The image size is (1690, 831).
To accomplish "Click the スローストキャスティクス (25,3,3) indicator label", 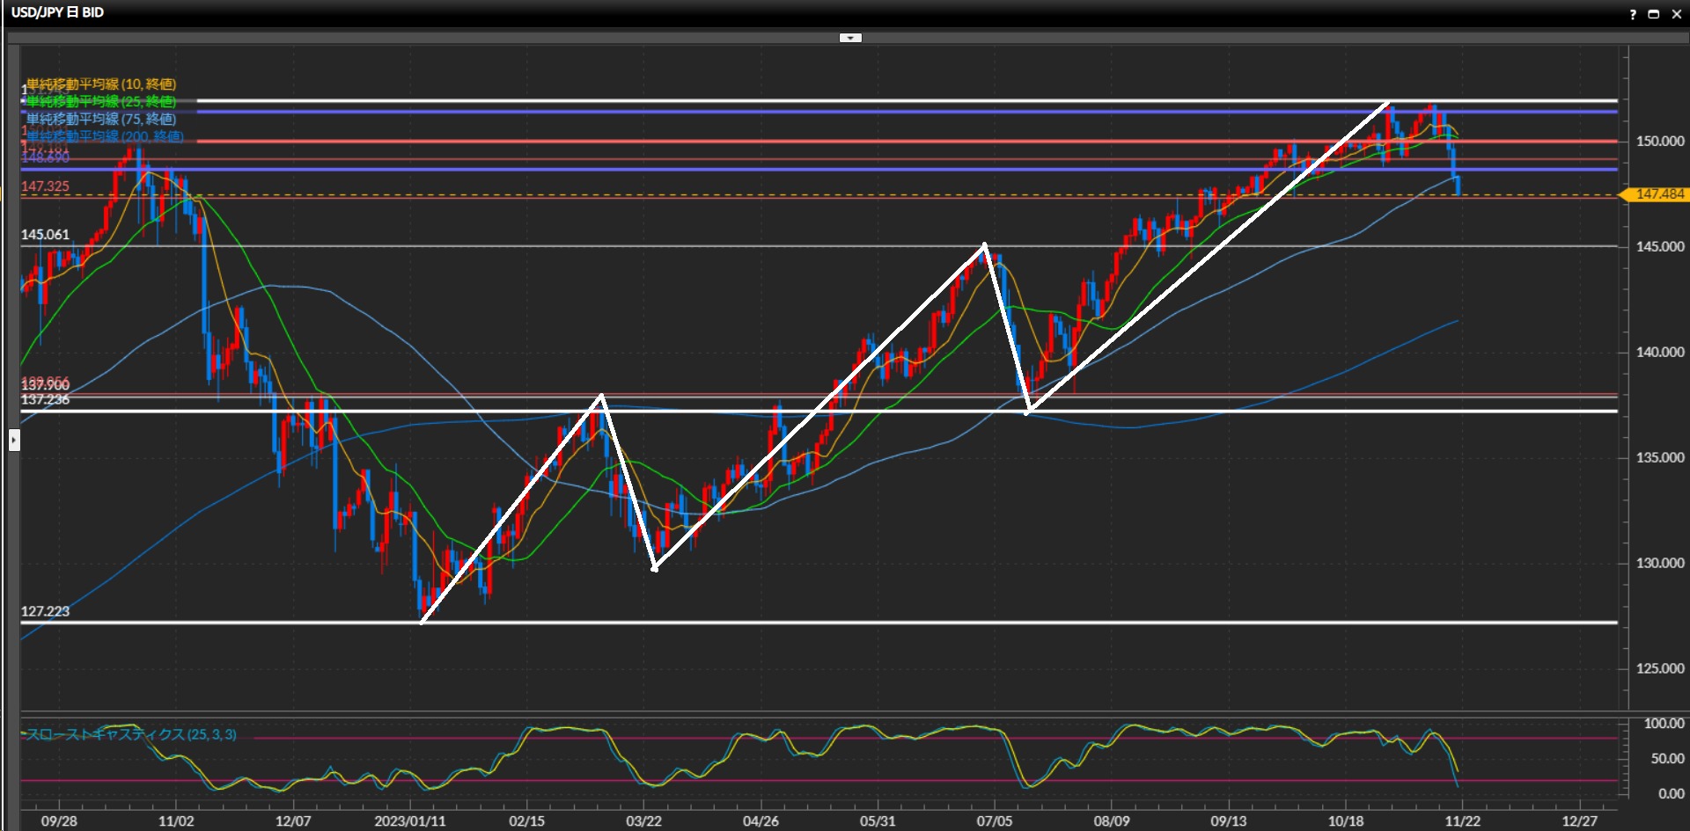I will click(130, 734).
